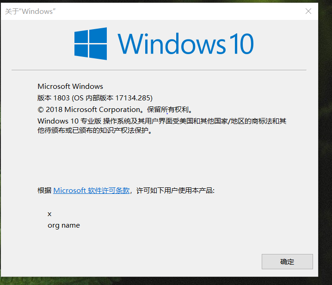Click the licensed user name x
This screenshot has width=332, height=285.
pyautogui.click(x=49, y=214)
